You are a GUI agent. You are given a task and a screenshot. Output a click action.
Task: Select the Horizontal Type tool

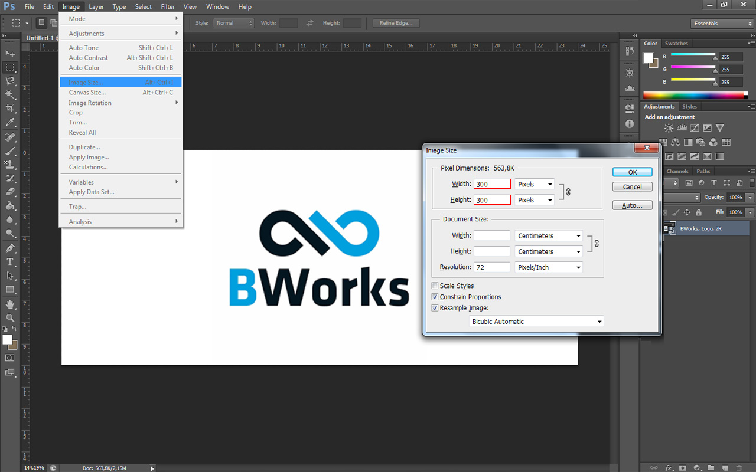[10, 261]
